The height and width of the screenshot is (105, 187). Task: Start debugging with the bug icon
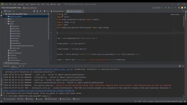pyautogui.click(x=169, y=8)
